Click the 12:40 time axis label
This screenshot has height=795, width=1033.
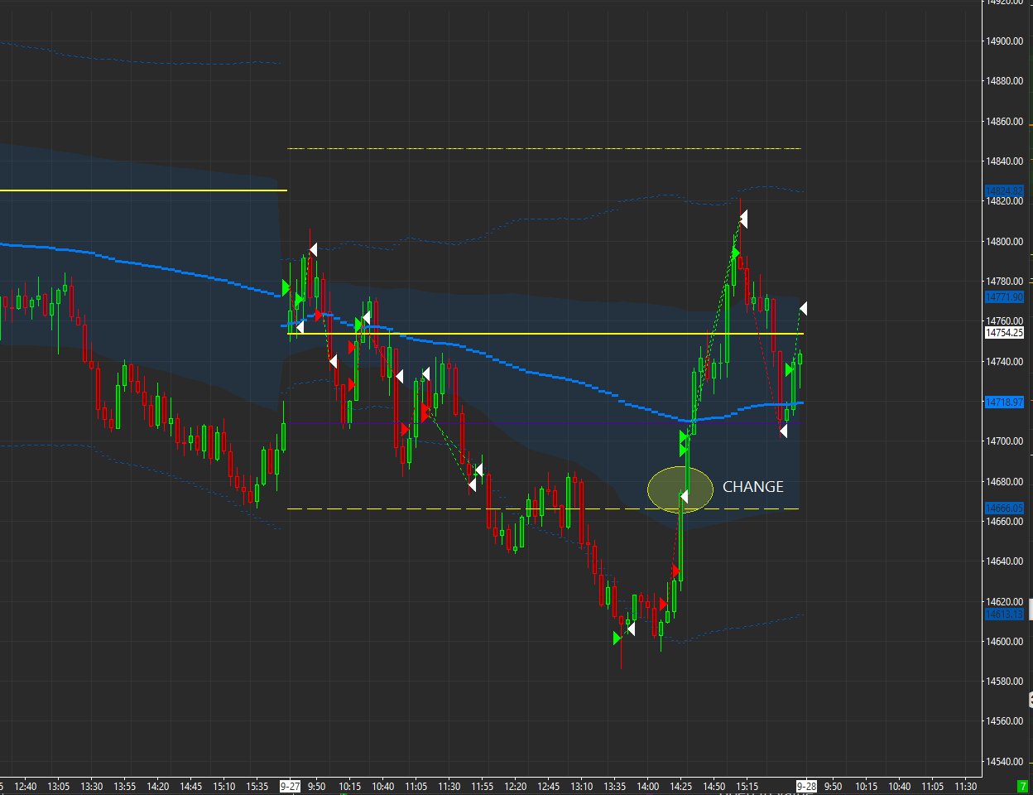pyautogui.click(x=26, y=787)
